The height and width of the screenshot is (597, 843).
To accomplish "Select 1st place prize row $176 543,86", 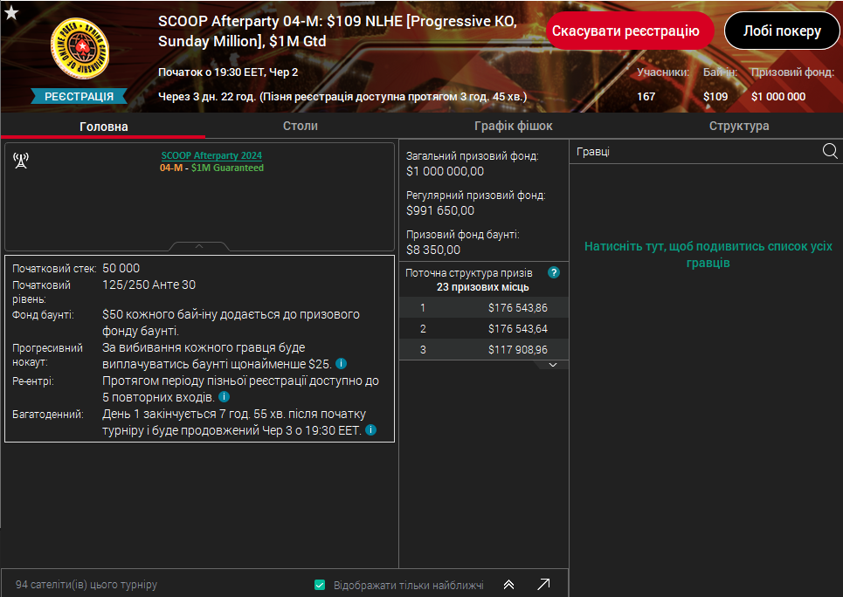I will click(x=484, y=307).
